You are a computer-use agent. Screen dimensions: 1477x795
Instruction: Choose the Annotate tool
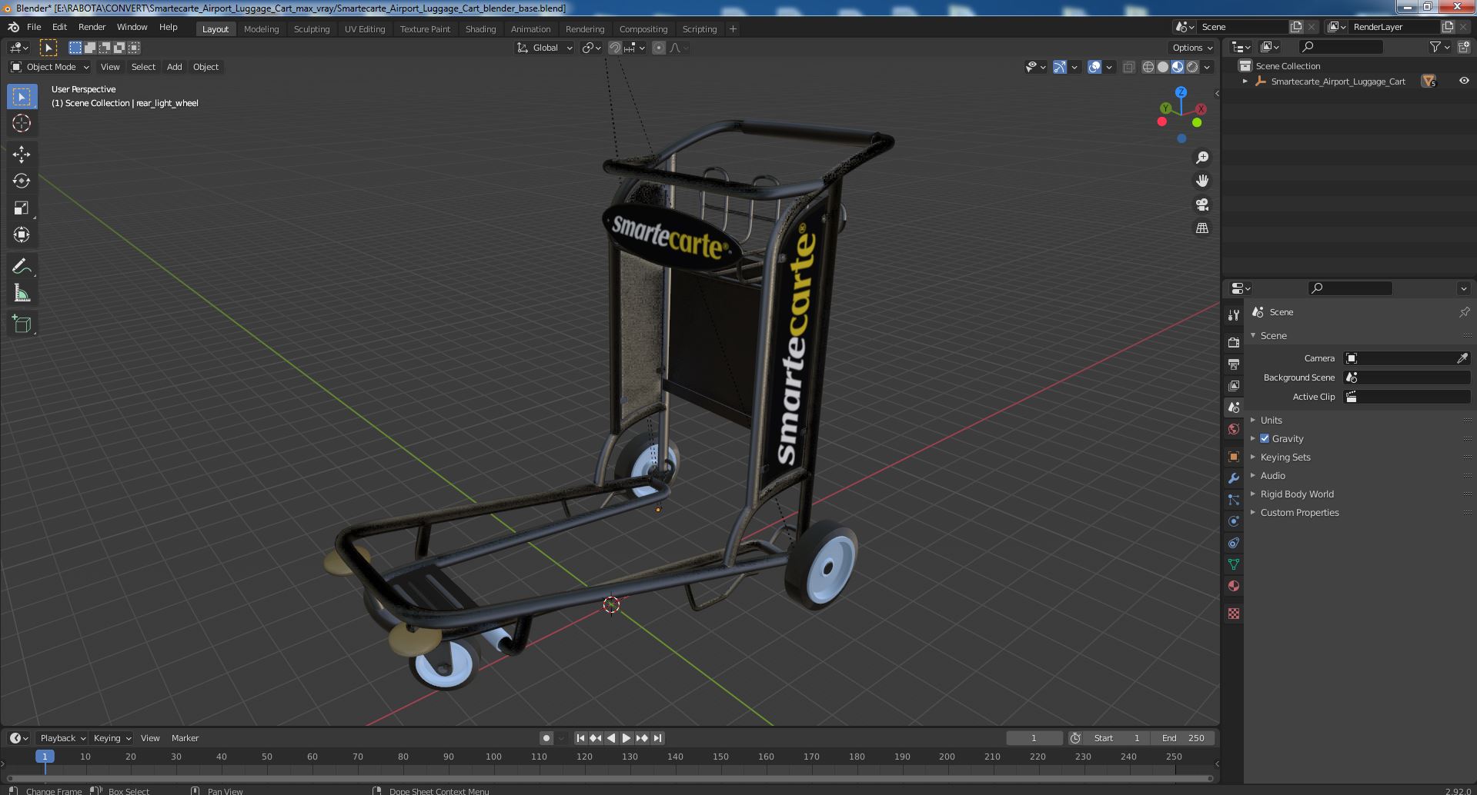tap(22, 266)
